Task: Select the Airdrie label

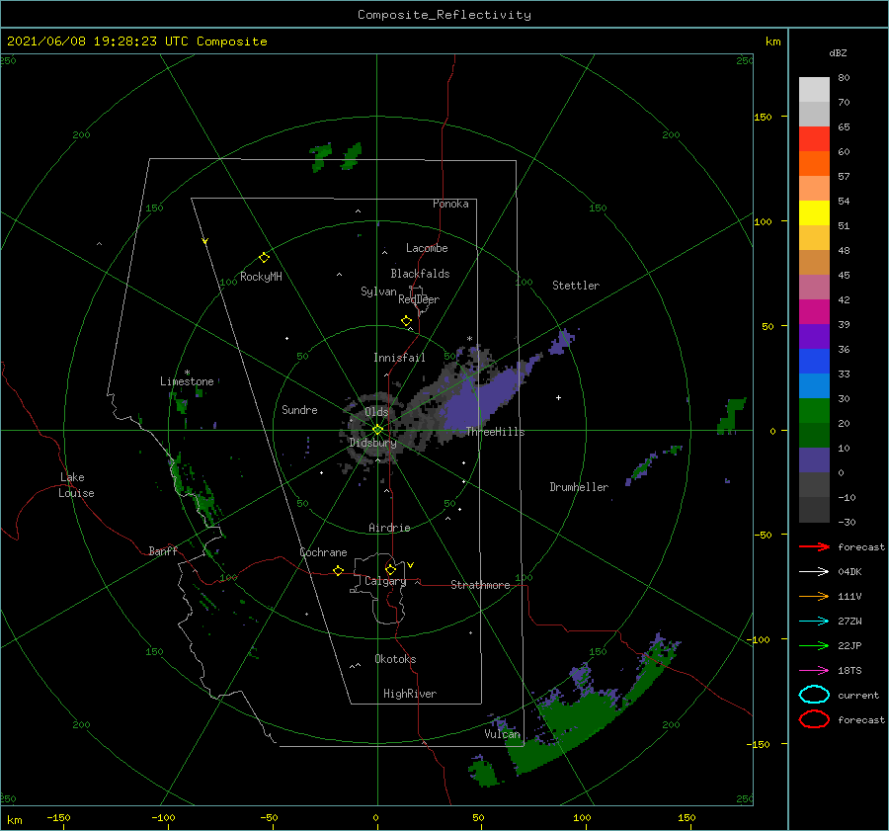Action: click(389, 528)
